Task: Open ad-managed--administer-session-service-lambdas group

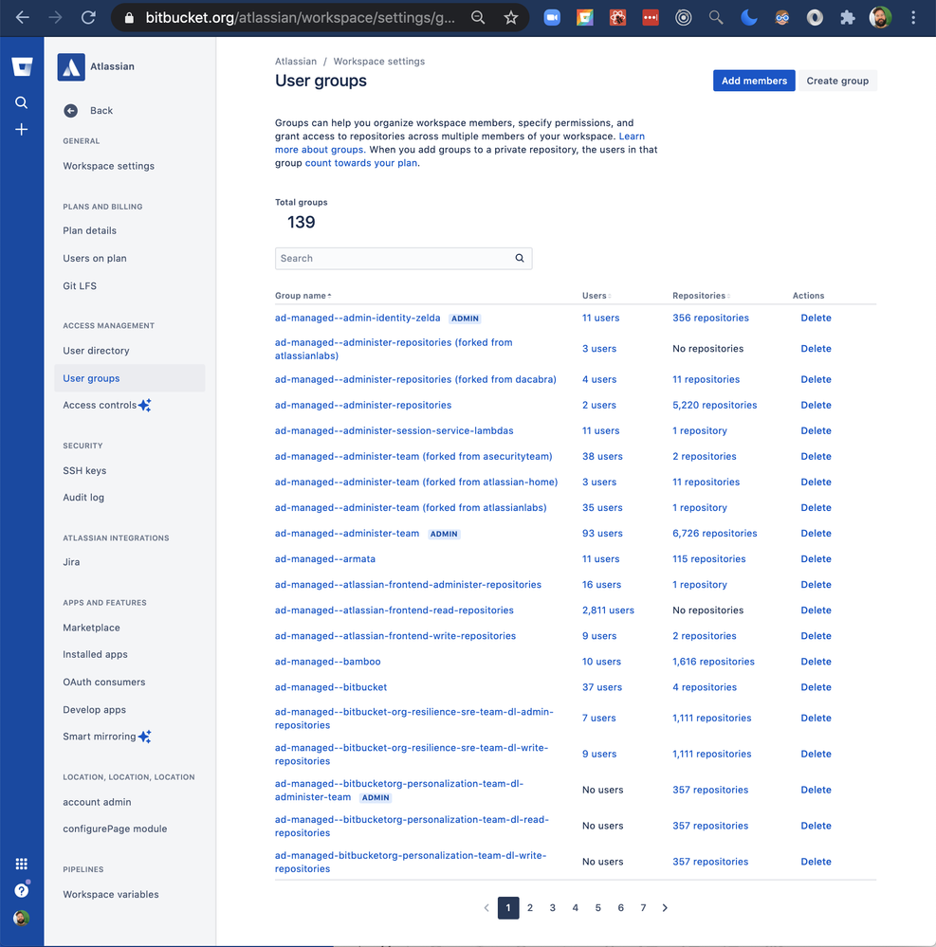Action: (394, 430)
